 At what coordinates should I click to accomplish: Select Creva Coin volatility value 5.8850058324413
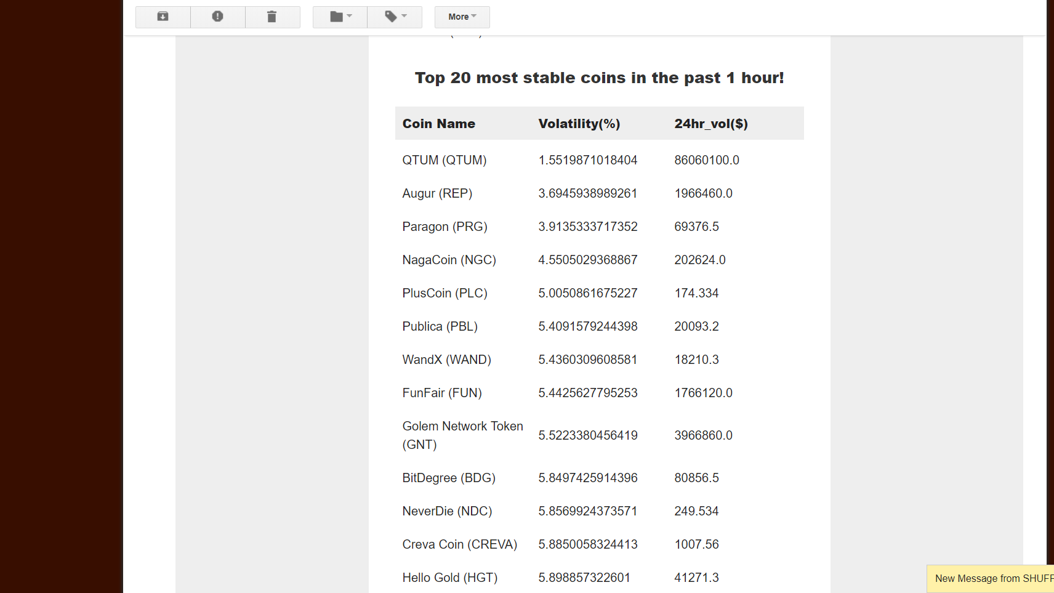point(588,544)
